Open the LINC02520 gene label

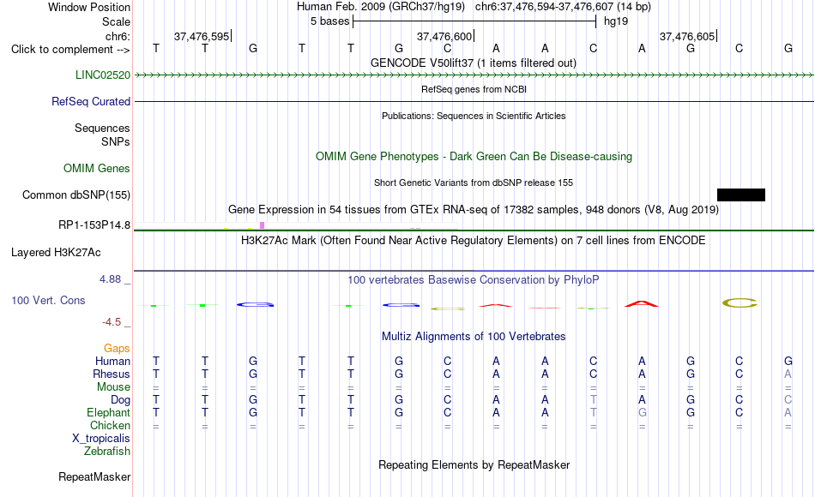(x=103, y=75)
